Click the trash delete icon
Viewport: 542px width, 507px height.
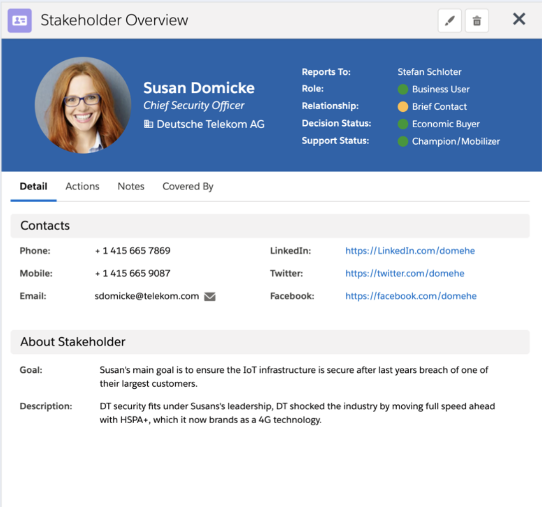[477, 21]
